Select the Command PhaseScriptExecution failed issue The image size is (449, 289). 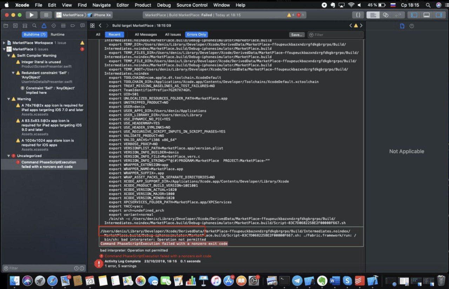pos(44,165)
